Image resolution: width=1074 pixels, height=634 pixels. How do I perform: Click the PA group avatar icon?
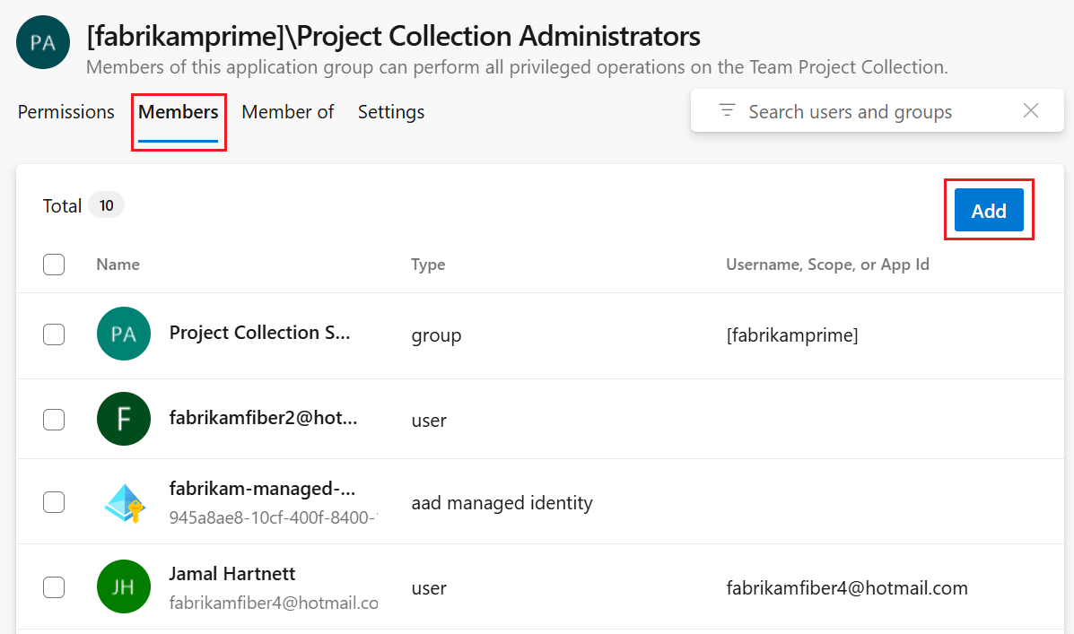(42, 41)
